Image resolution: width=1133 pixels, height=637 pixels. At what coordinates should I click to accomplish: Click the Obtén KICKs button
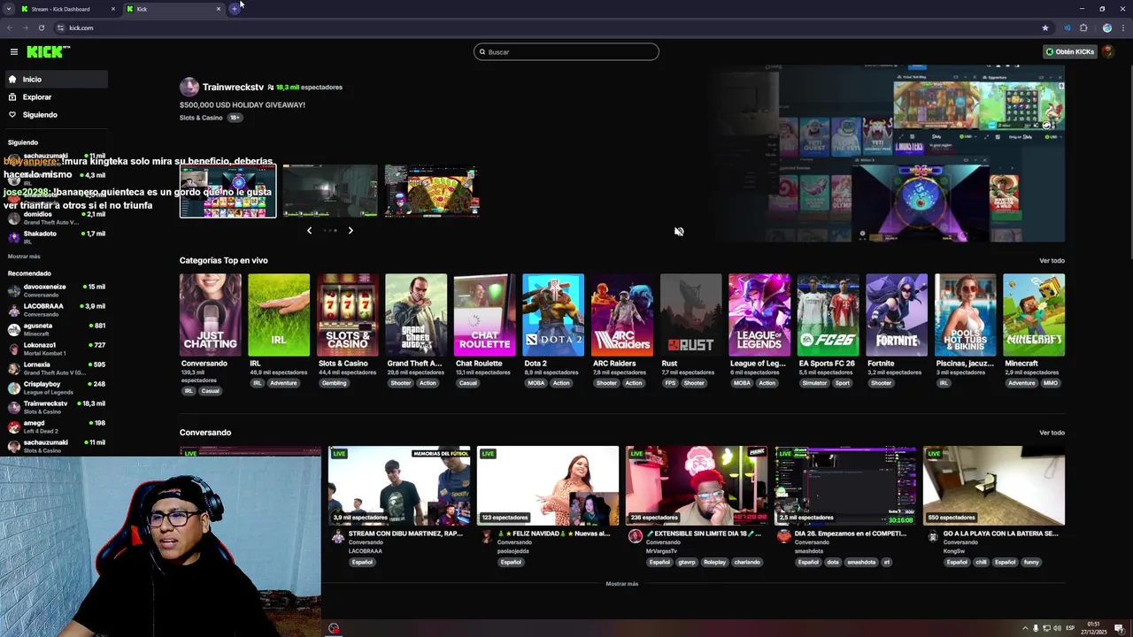pos(1070,52)
